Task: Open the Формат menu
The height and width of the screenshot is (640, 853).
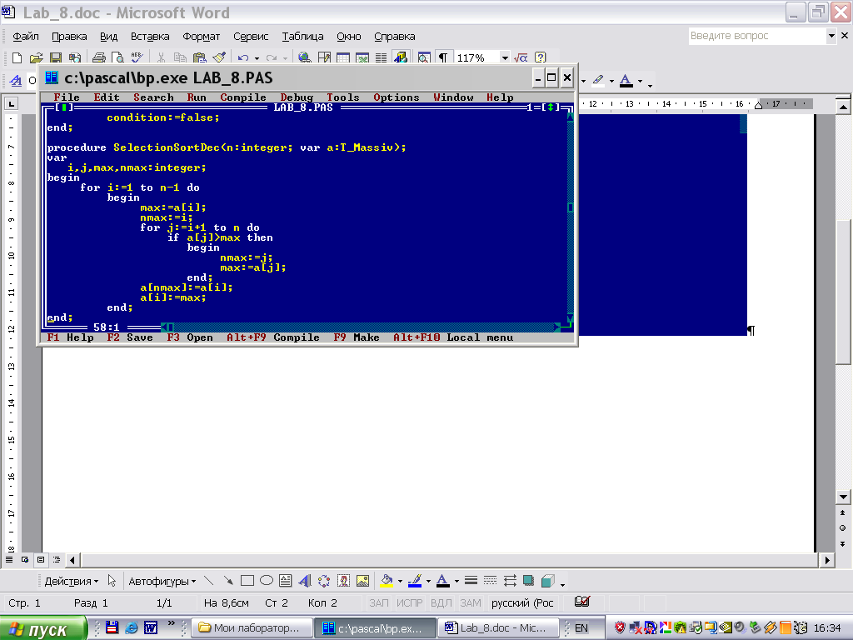Action: click(x=201, y=37)
